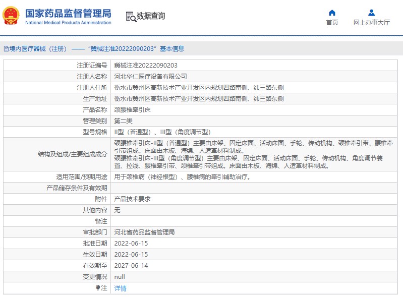This screenshot has width=403, height=297.
Task: Select management category 第二类
Action: 124,121
